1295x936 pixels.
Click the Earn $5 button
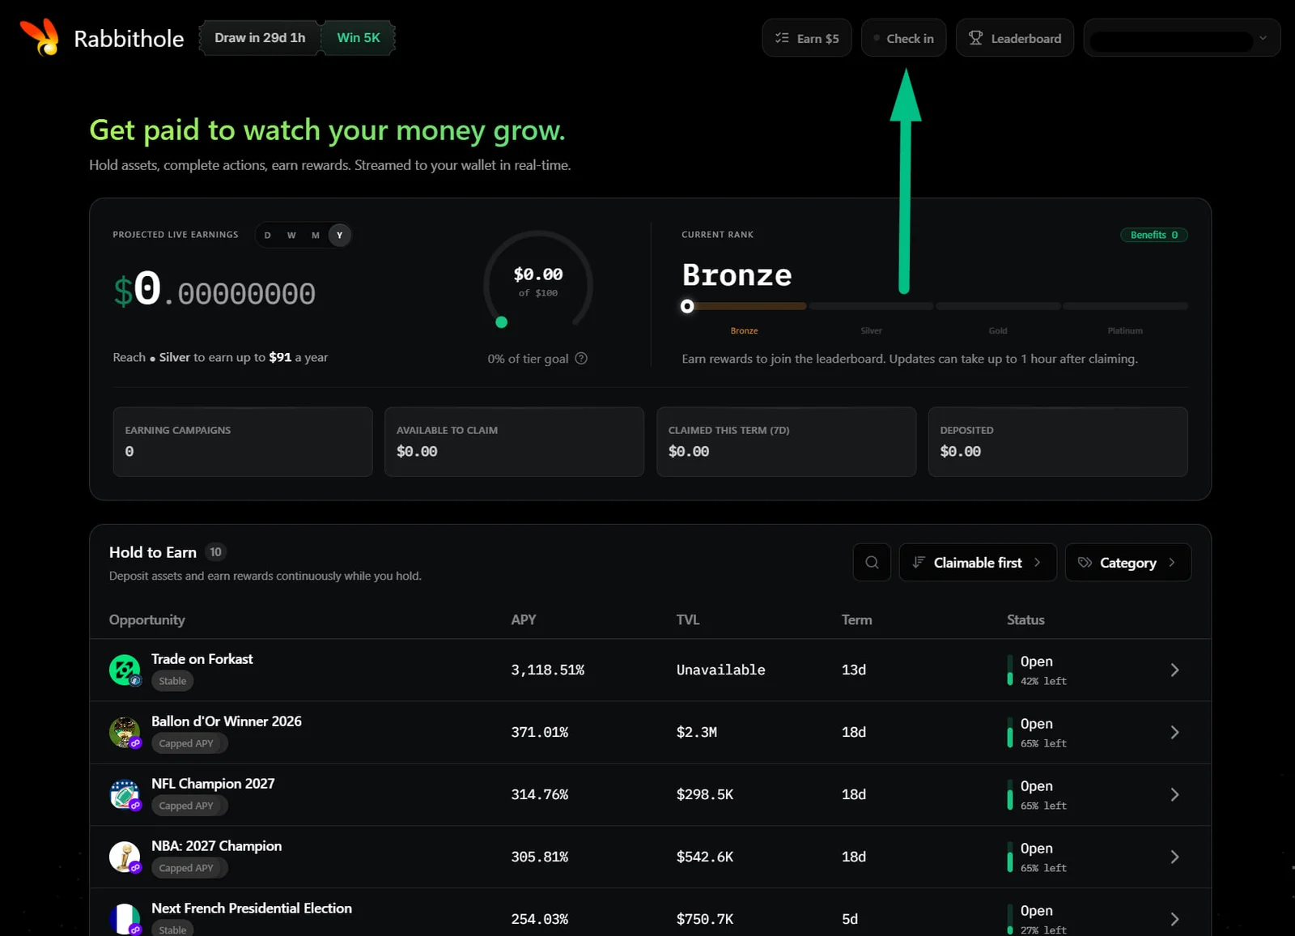(807, 38)
